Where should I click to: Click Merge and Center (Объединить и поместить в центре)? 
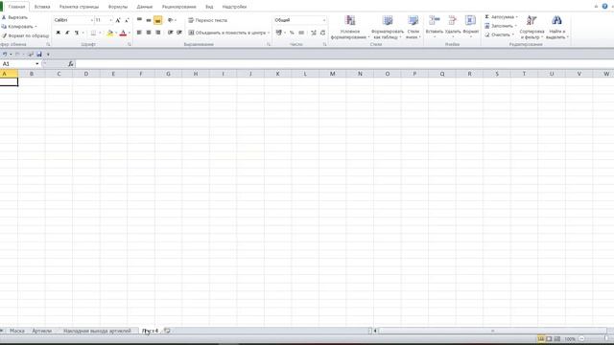(226, 33)
